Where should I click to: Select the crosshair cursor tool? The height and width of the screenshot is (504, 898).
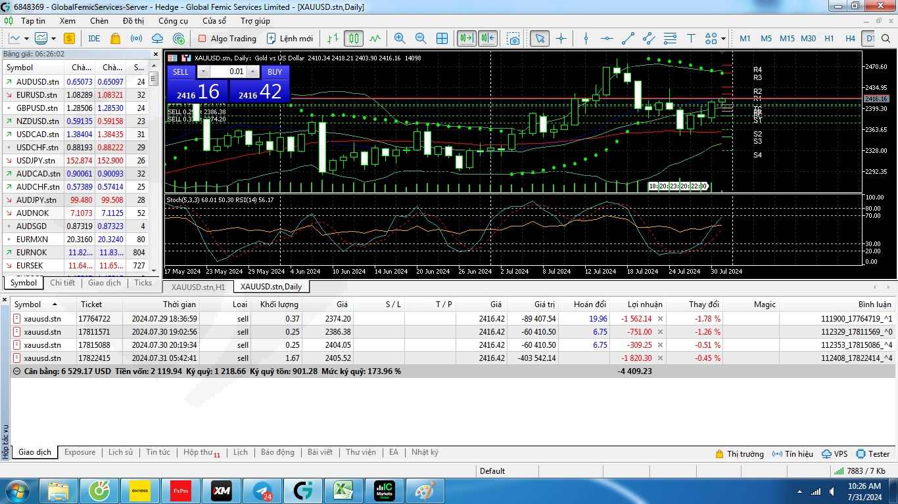point(561,39)
